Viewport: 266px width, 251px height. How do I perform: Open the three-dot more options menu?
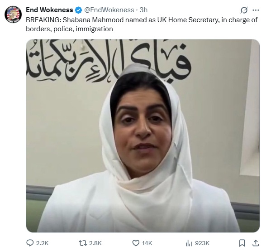tap(256, 10)
